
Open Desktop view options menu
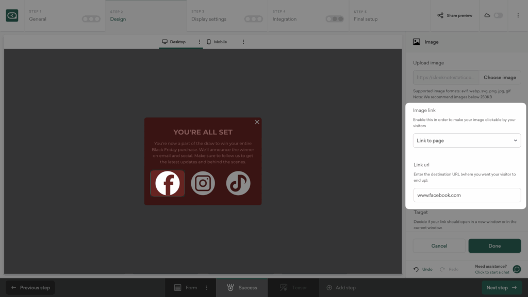pos(200,42)
